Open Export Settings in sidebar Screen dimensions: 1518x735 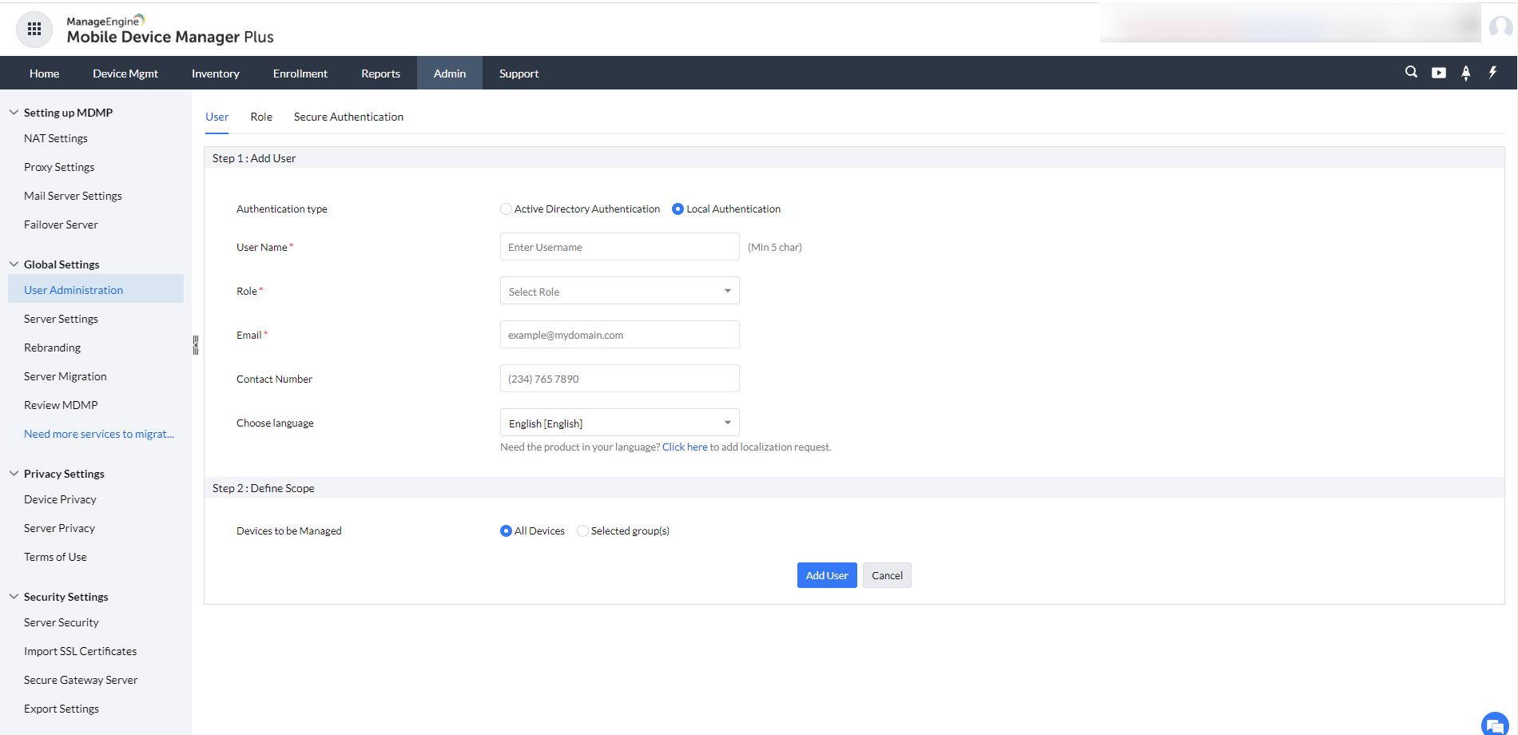pos(62,709)
